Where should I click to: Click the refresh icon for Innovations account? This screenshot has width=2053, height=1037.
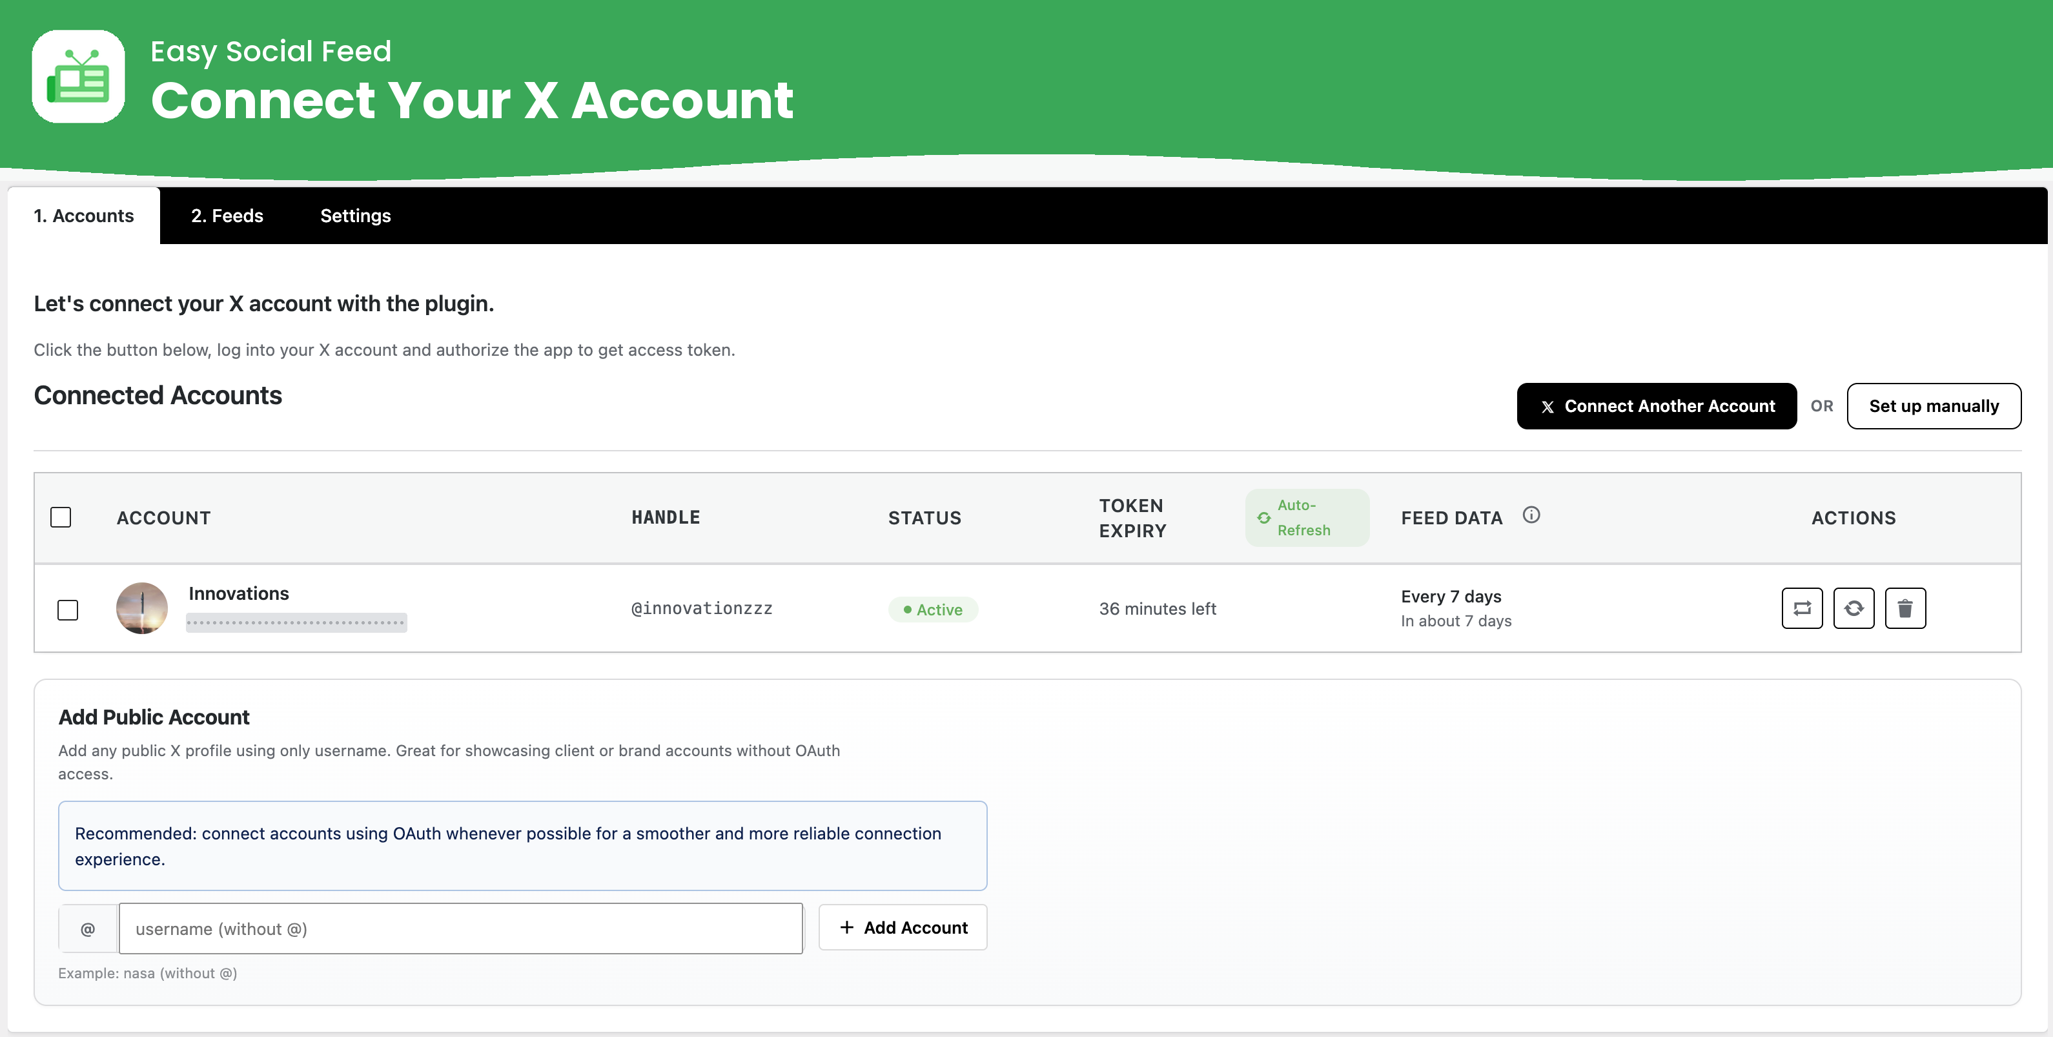(x=1854, y=608)
